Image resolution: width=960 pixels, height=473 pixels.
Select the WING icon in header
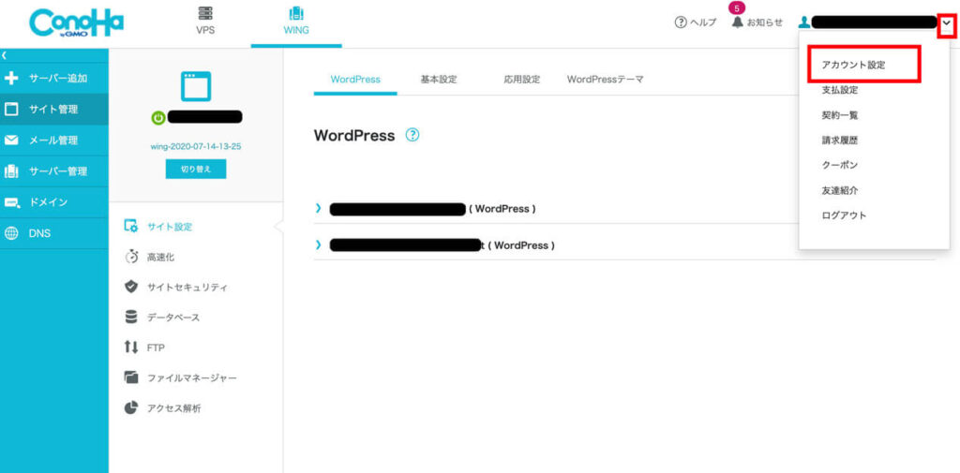295,13
